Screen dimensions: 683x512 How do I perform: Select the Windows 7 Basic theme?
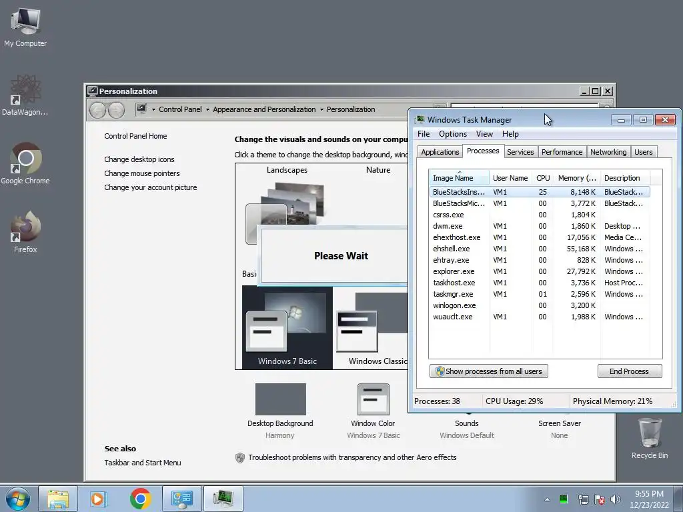tap(287, 327)
